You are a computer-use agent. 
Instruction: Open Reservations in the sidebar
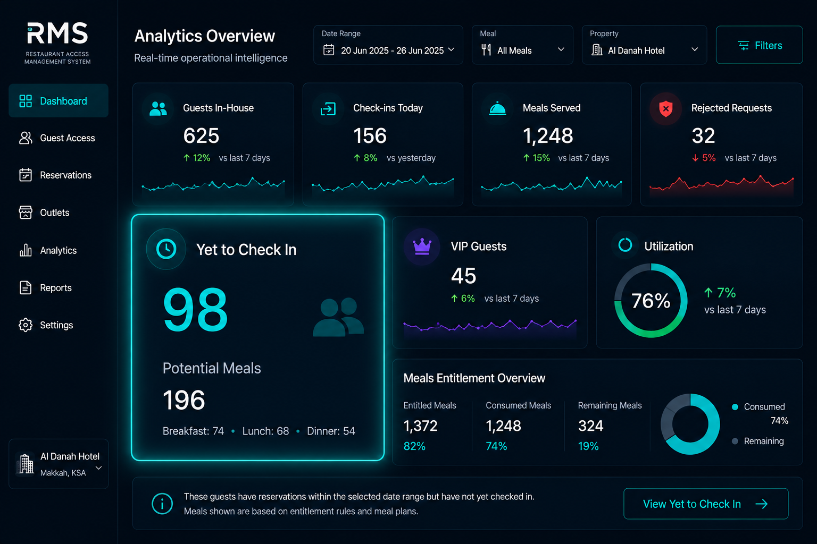[x=59, y=175]
